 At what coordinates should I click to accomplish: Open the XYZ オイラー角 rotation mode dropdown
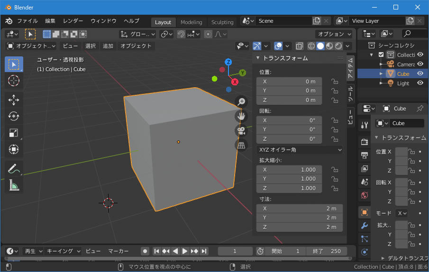299,150
